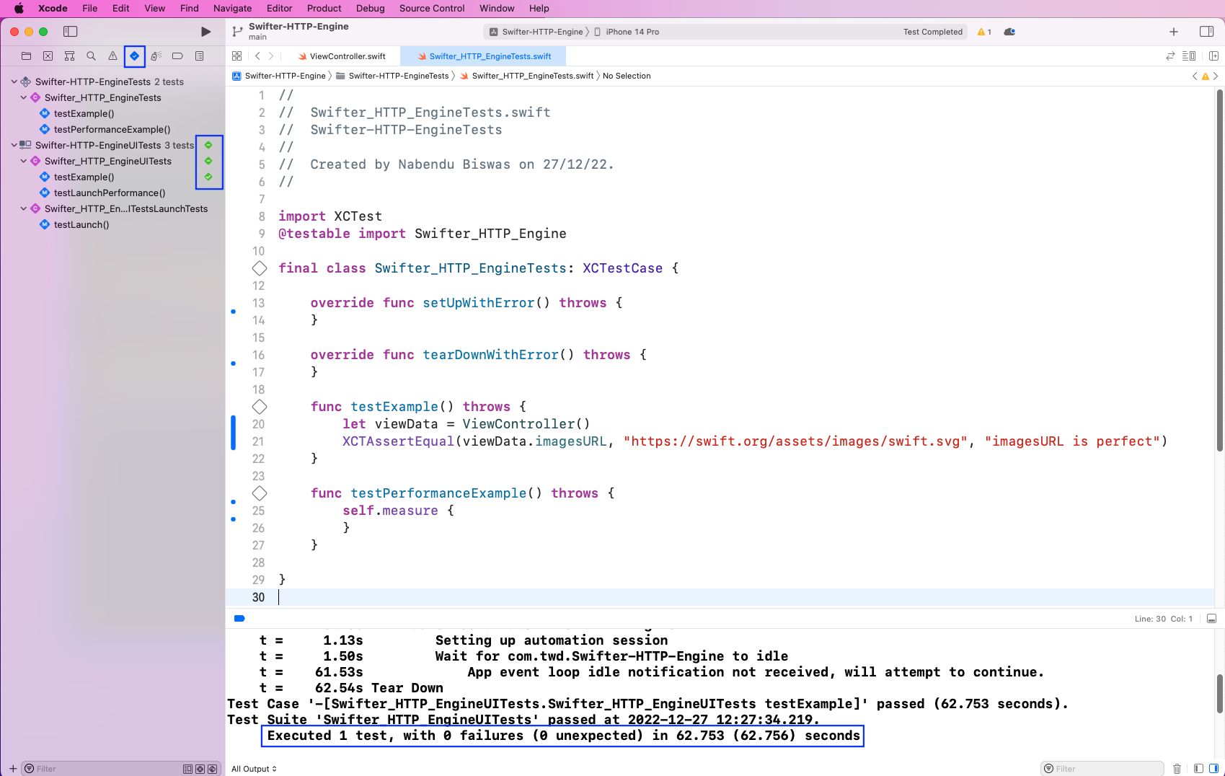The image size is (1225, 776).
Task: Toggle second test navigator filter option
Action: (x=200, y=769)
